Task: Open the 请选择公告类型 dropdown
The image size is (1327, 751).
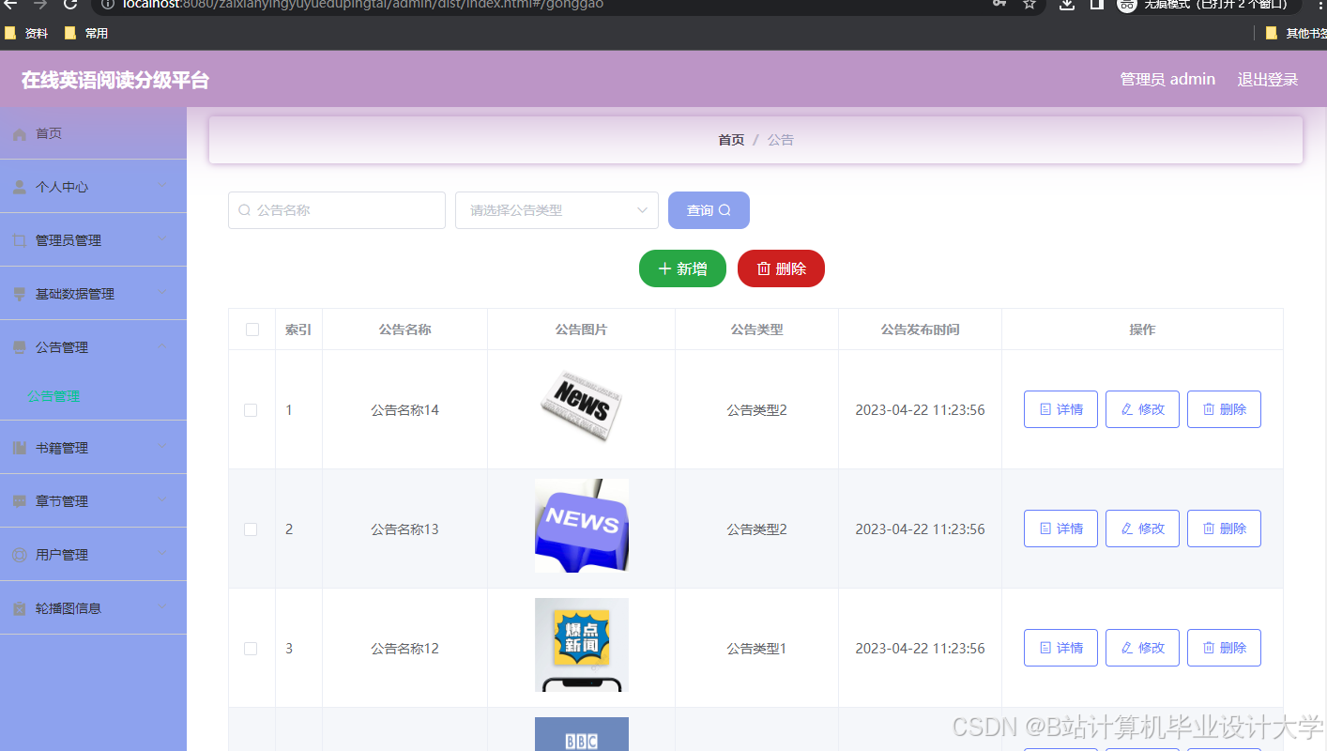Action: click(557, 210)
